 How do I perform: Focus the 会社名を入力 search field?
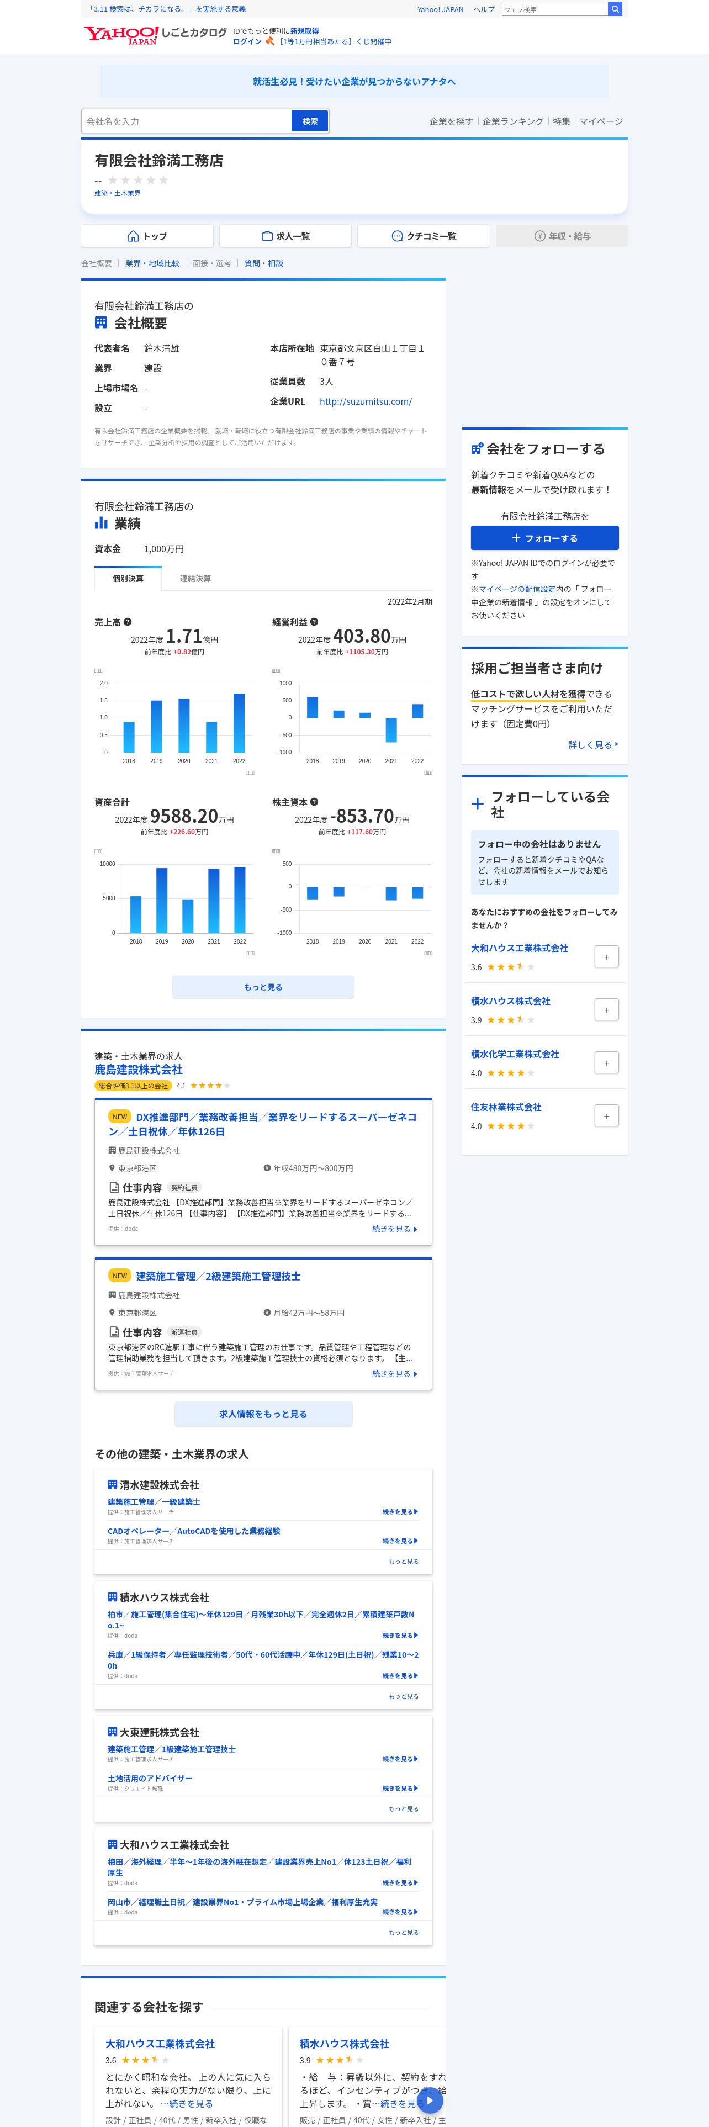[187, 121]
